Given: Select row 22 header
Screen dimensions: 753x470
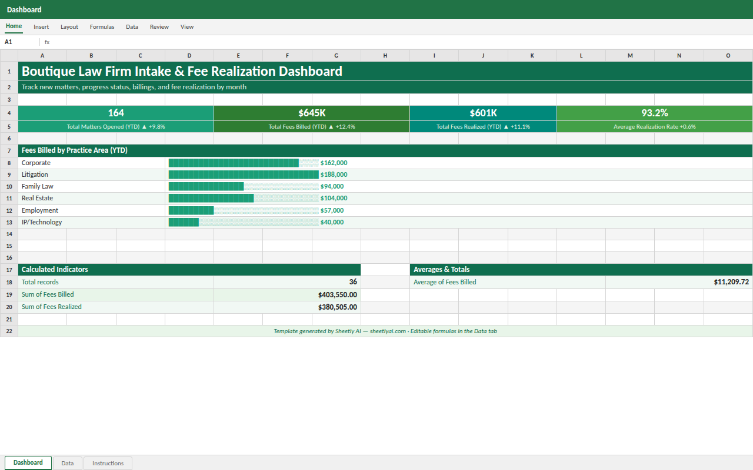Looking at the screenshot, I should click(9, 331).
